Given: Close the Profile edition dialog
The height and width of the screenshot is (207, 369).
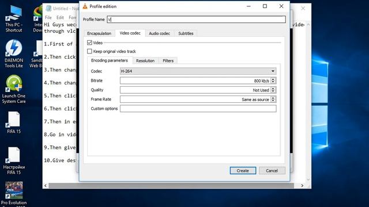Looking at the screenshot, I should point(281,6).
